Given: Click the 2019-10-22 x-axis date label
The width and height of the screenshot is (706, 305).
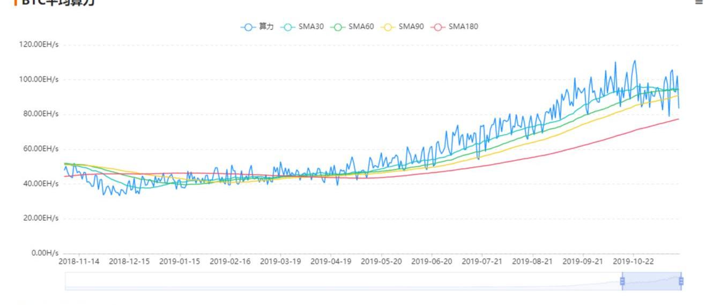Looking at the screenshot, I should 634,262.
